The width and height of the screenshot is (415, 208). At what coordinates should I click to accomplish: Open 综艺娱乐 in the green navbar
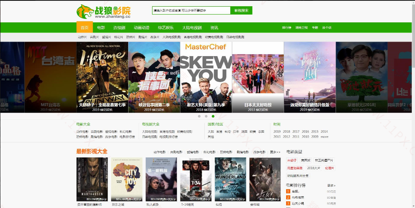tap(166, 28)
